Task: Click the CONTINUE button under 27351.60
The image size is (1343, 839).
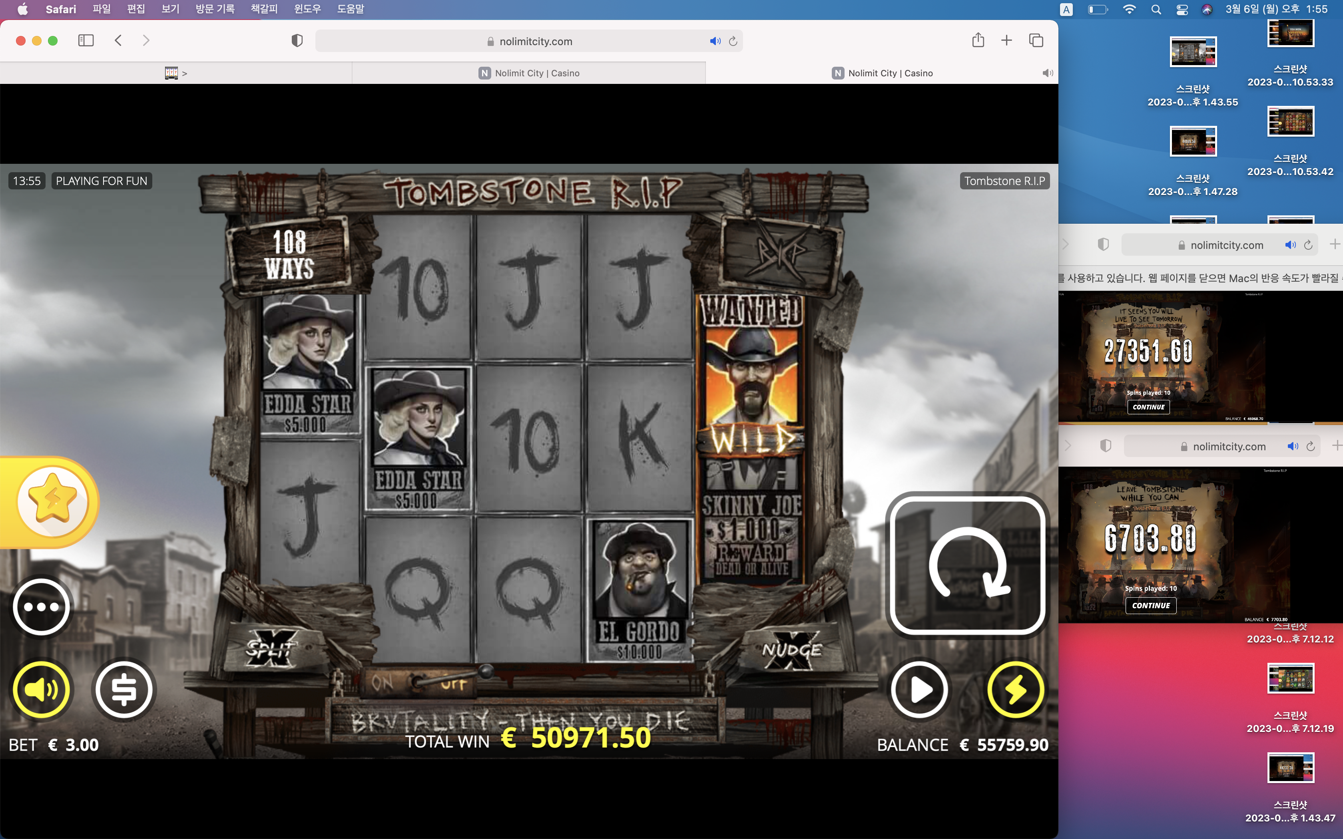Action: coord(1148,407)
